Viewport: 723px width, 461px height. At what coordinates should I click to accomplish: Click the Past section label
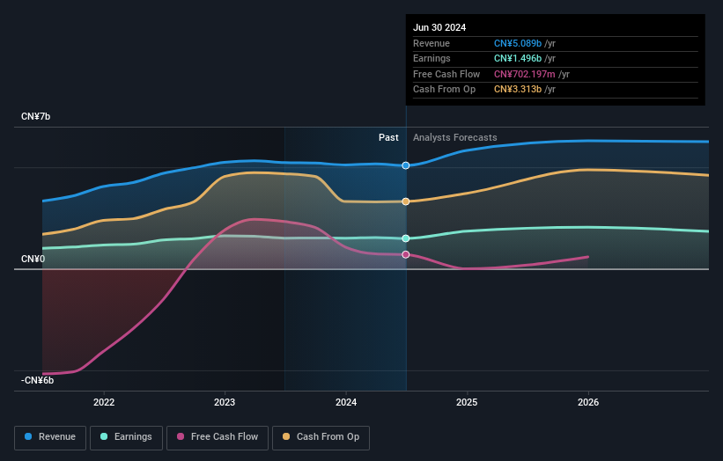point(388,137)
